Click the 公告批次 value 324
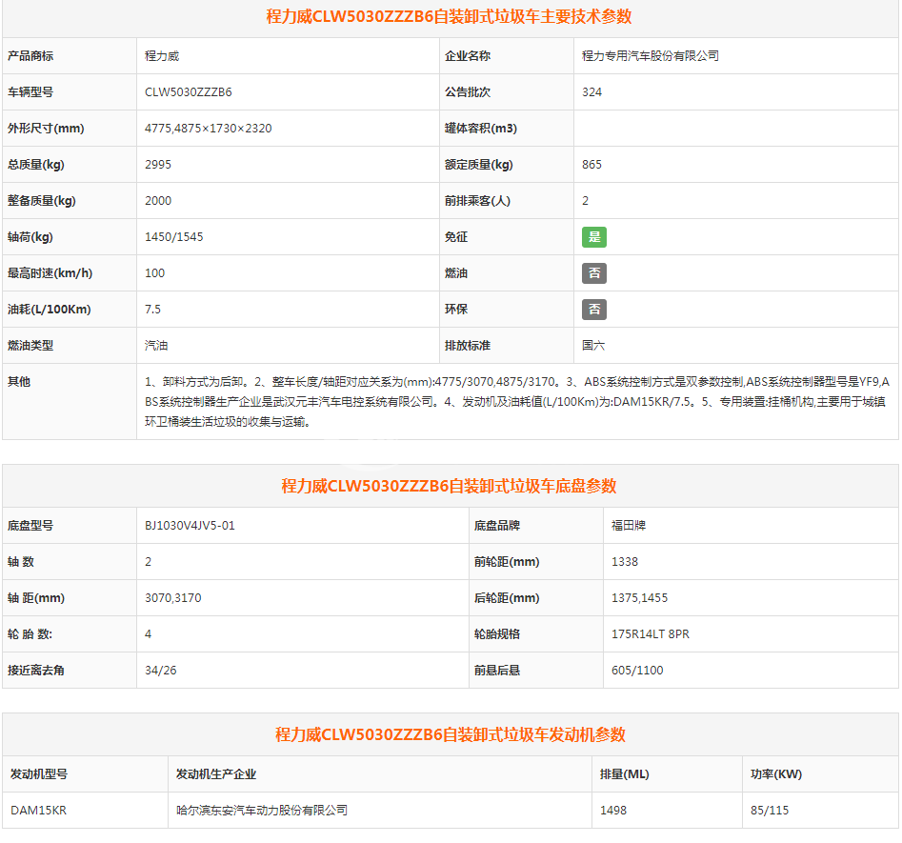 tap(591, 92)
